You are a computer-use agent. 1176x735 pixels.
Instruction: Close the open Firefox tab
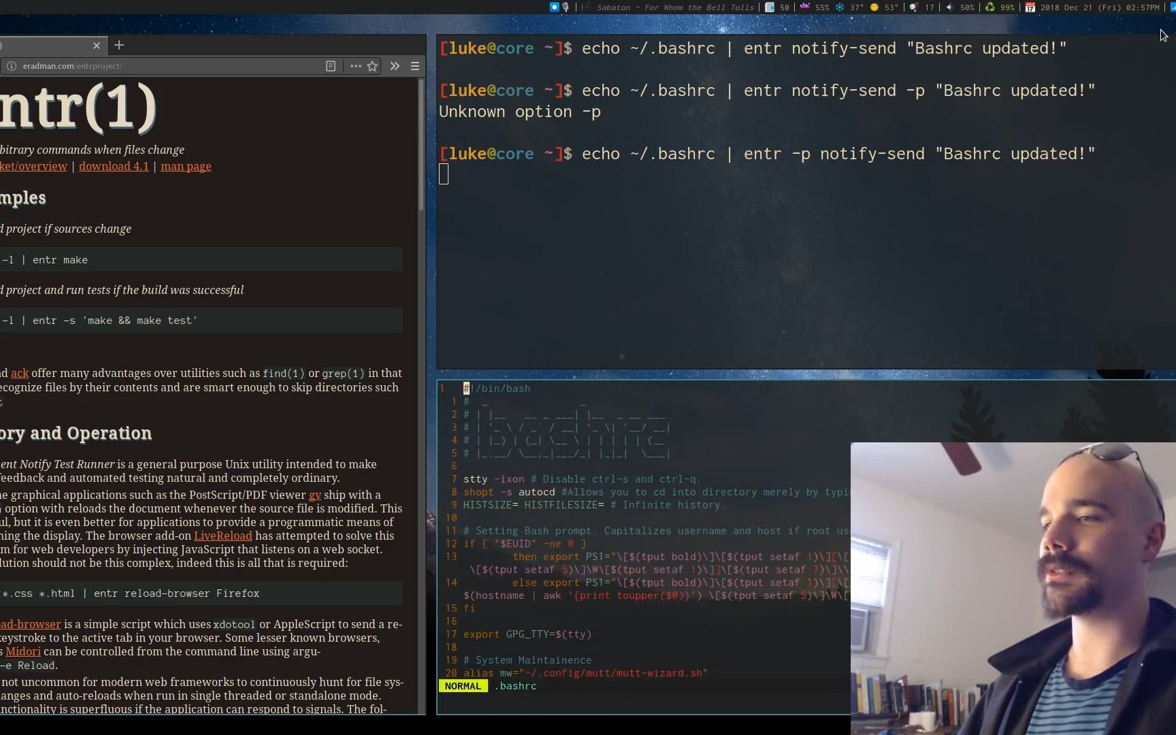pyautogui.click(x=97, y=46)
